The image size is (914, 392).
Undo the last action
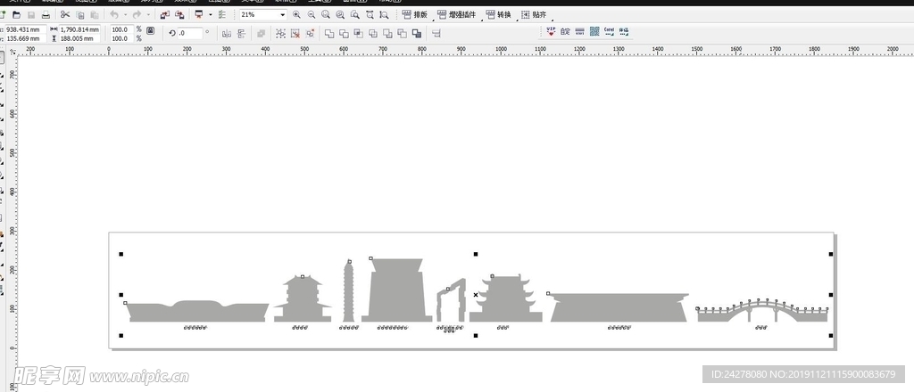tap(114, 14)
